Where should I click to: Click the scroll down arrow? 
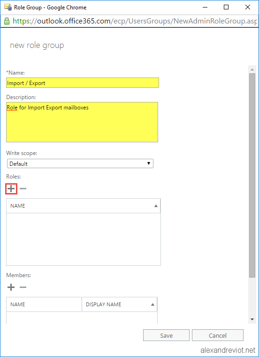[x=252, y=319]
